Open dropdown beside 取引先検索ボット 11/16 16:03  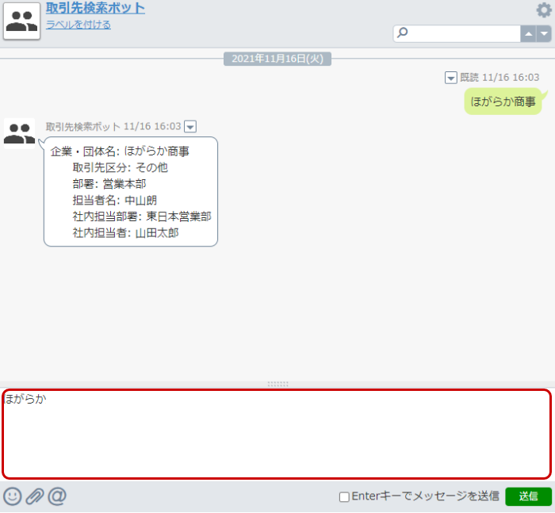[x=190, y=126]
